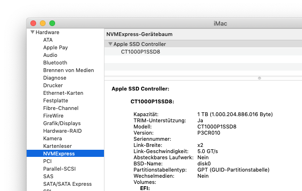This screenshot has width=302, height=191.
Task: Click the Seriennummer: label
Action: [x=152, y=139]
